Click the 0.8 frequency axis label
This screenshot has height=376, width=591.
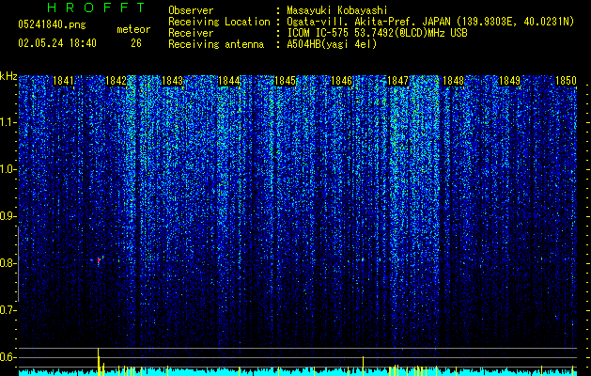(x=8, y=263)
